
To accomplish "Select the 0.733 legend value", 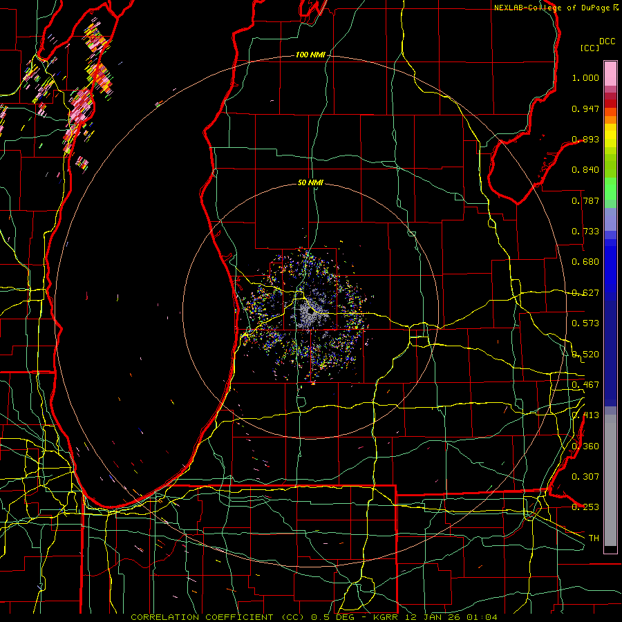I will (585, 232).
